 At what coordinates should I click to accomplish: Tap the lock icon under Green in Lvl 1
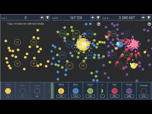(37, 96)
